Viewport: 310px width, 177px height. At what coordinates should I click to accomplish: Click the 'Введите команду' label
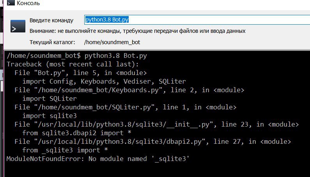(51, 20)
